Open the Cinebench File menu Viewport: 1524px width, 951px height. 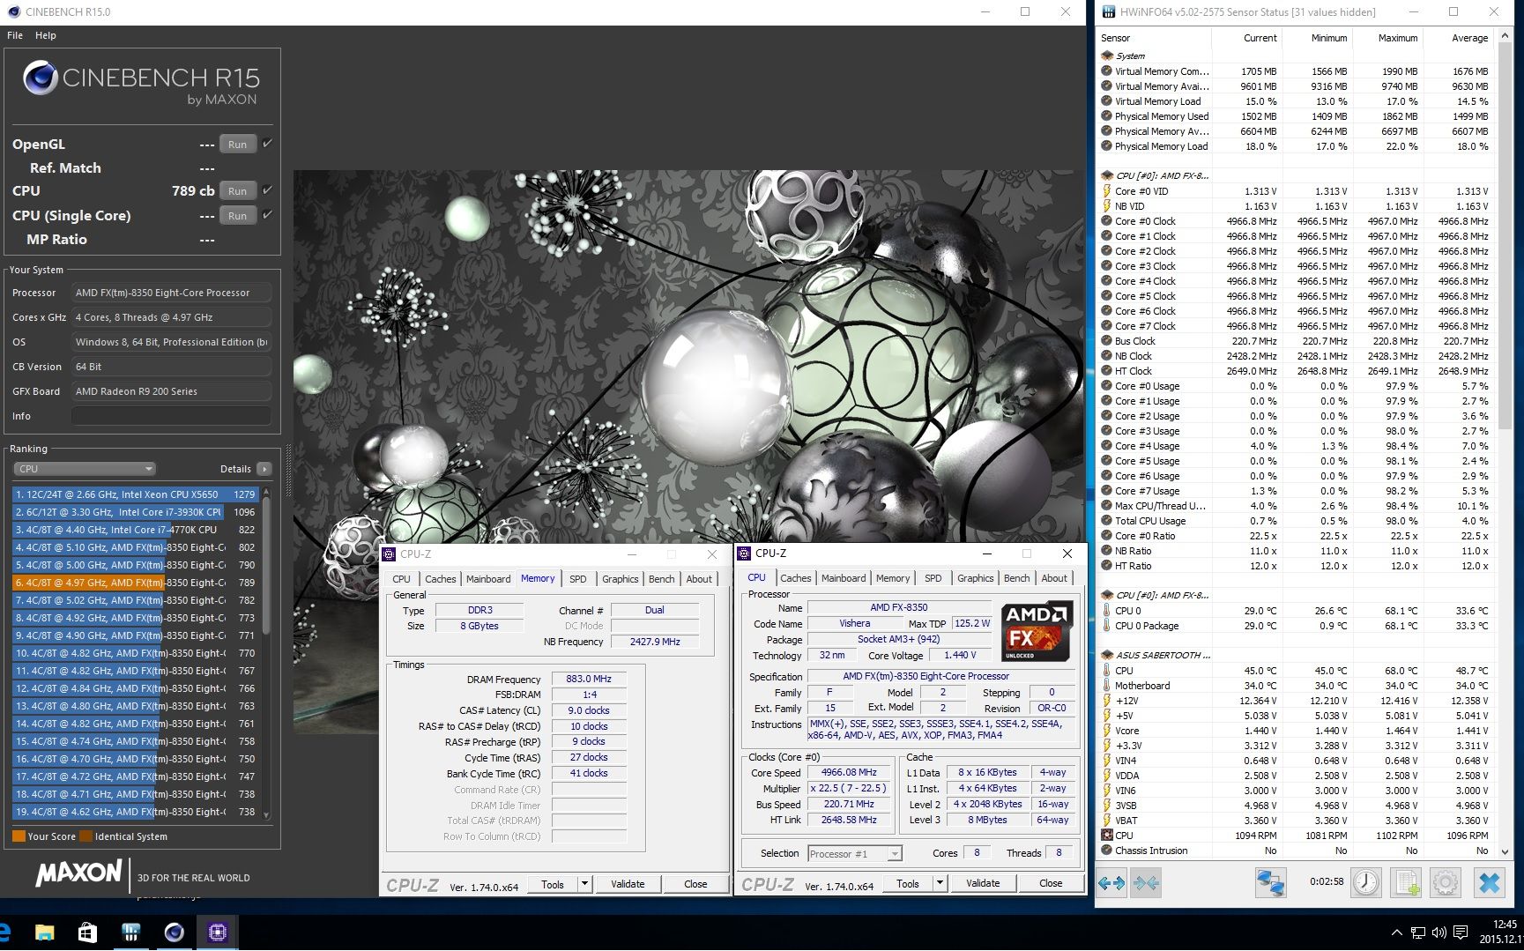pyautogui.click(x=15, y=35)
